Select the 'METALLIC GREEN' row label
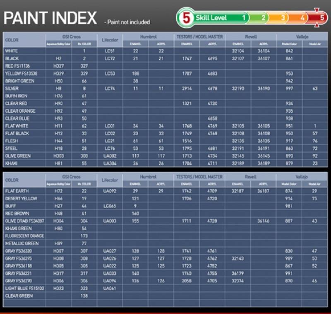Viewport: 331px width, 314px height. 22,243
